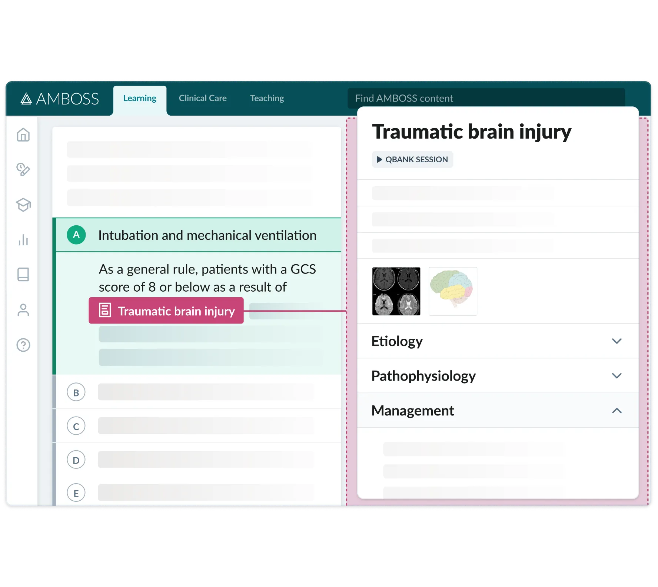Select answer option E
Viewport: 658px width, 587px height.
point(76,493)
